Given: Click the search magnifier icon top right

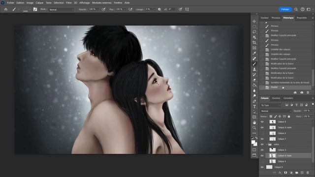Looking at the screenshot, I should pyautogui.click(x=296, y=9).
